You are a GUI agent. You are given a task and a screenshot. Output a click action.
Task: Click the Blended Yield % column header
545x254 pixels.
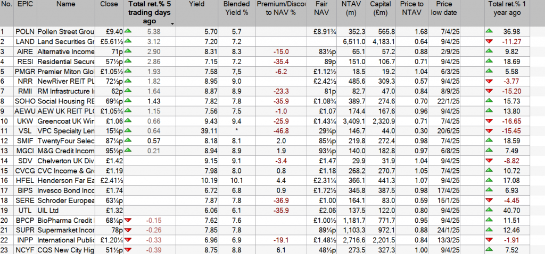pos(237,13)
